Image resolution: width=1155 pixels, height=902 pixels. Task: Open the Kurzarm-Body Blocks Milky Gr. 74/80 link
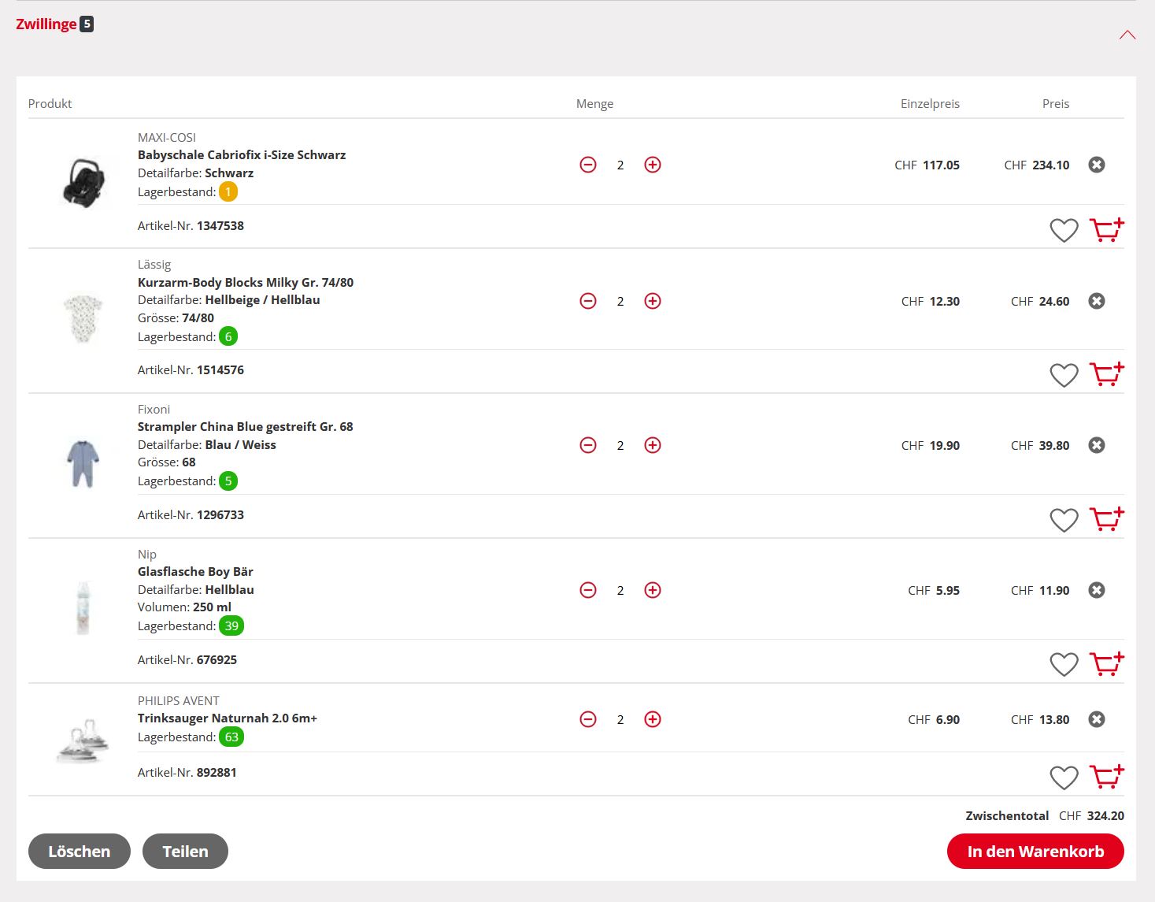pos(246,283)
